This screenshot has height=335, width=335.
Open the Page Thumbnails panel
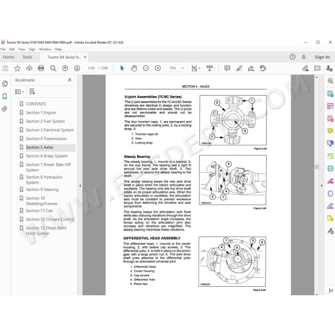tap(5, 84)
